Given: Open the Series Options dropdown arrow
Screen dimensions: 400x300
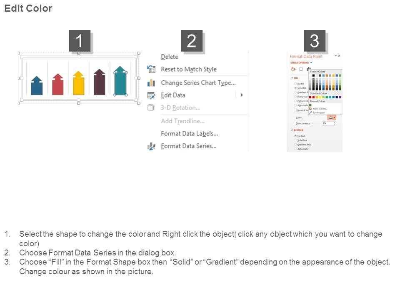Looking at the screenshot, I should point(311,62).
